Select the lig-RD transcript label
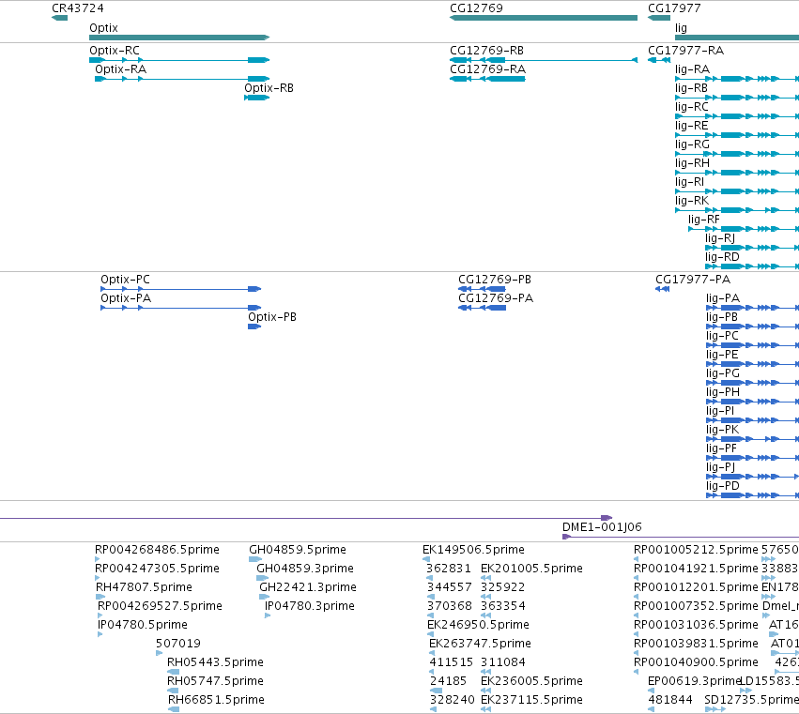The width and height of the screenshot is (799, 714). 722,257
